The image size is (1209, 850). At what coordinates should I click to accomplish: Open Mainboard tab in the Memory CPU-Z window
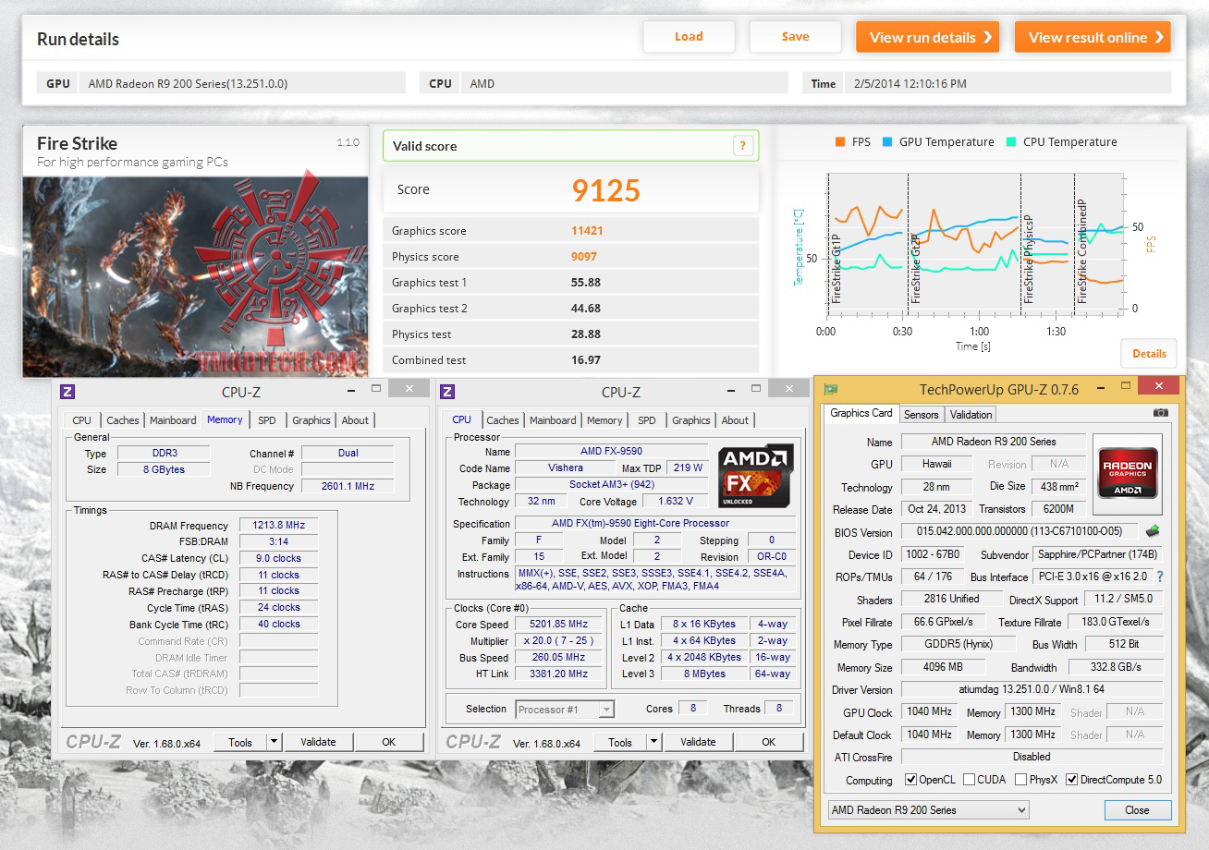[173, 420]
